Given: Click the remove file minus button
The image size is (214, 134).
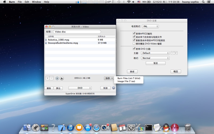Looking at the screenshot, I should (51, 78).
